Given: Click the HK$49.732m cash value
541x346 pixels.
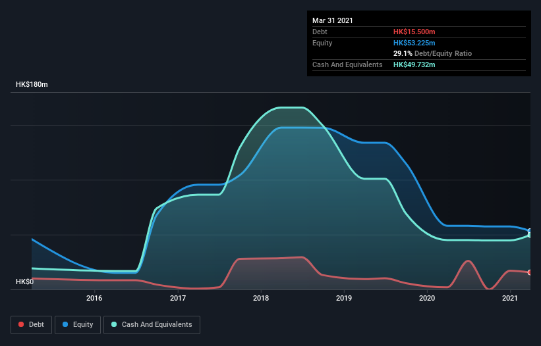Looking at the screenshot, I should pos(414,64).
